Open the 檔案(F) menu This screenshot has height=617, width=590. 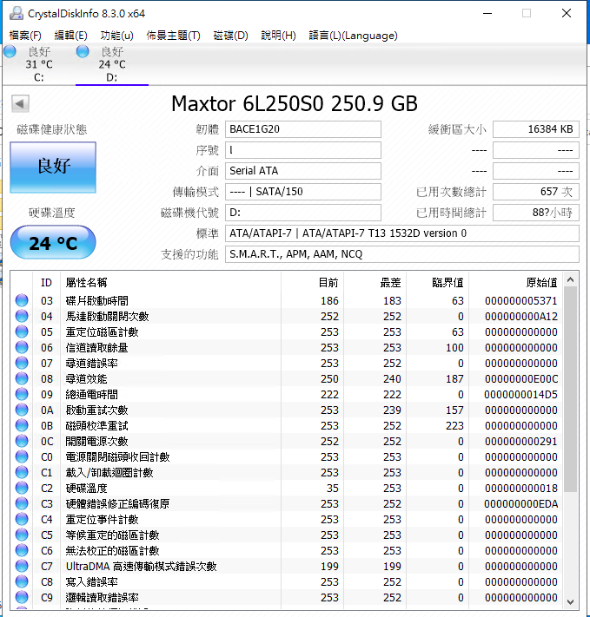(x=25, y=36)
